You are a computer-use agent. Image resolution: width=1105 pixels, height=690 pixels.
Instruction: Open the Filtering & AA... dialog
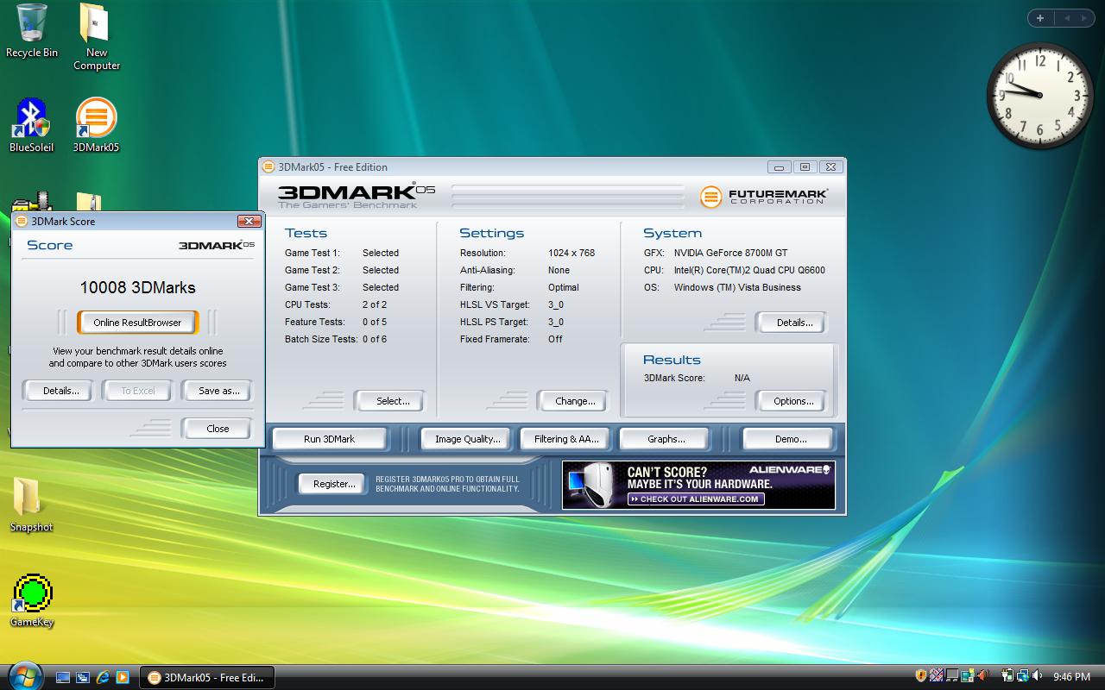click(565, 439)
